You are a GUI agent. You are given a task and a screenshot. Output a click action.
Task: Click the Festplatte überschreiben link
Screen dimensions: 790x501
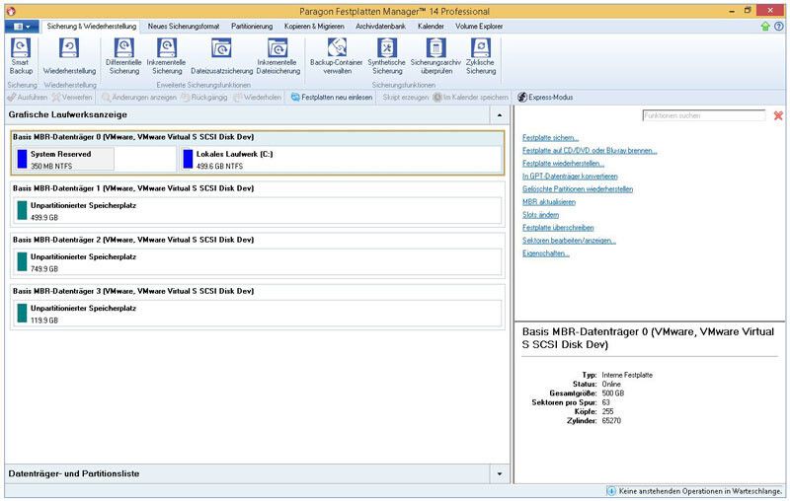pos(558,228)
